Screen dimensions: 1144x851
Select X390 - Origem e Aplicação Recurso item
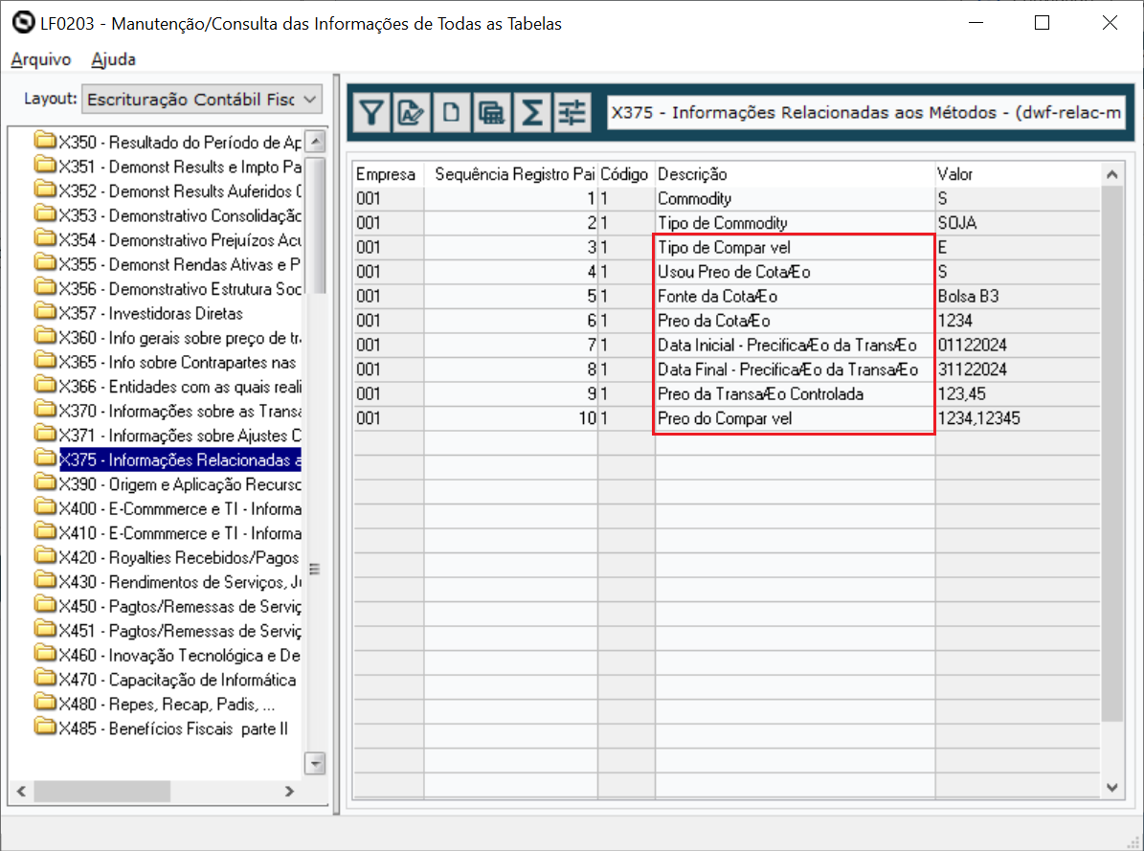click(179, 484)
